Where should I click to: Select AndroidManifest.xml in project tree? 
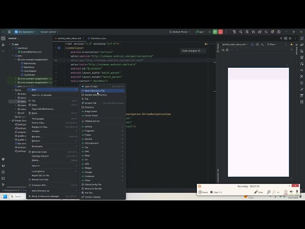point(30,52)
